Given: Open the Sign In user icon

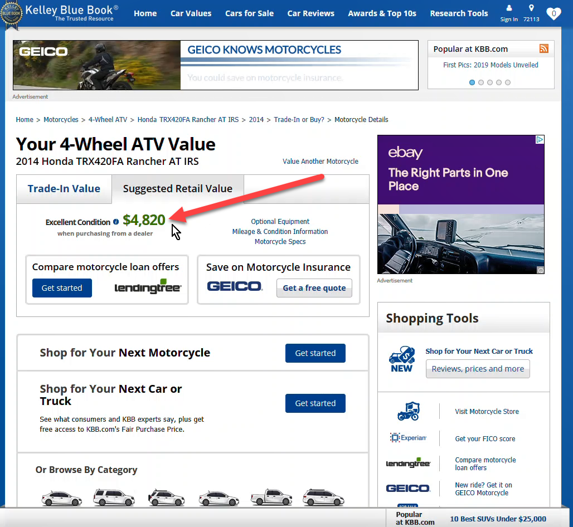Looking at the screenshot, I should (x=509, y=8).
